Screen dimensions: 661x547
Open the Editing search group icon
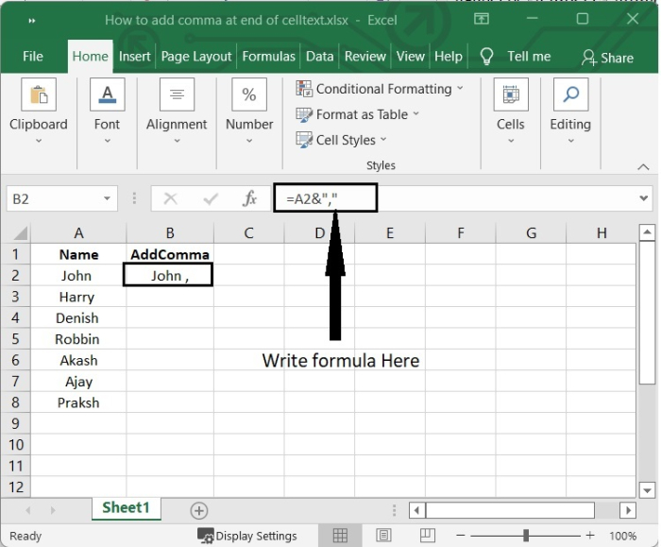click(570, 94)
